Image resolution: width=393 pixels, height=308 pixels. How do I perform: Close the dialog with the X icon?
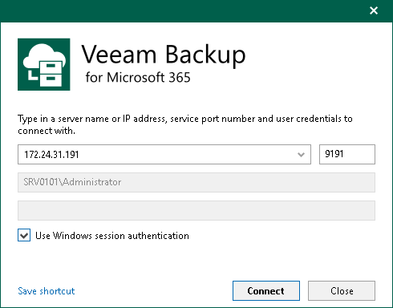[x=374, y=10]
